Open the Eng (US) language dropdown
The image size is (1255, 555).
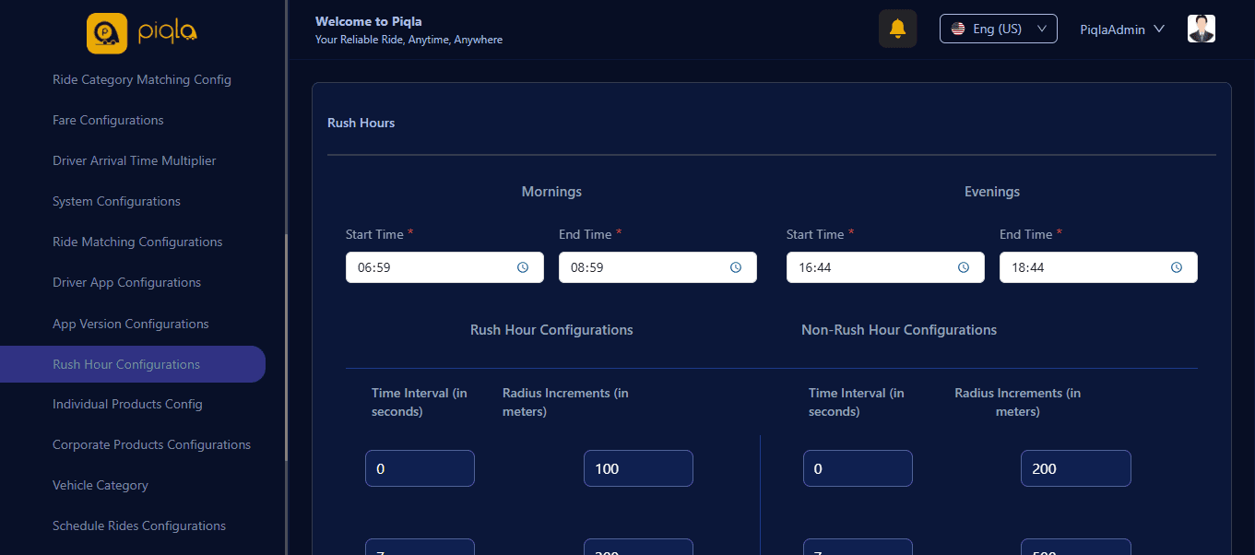[x=998, y=29]
